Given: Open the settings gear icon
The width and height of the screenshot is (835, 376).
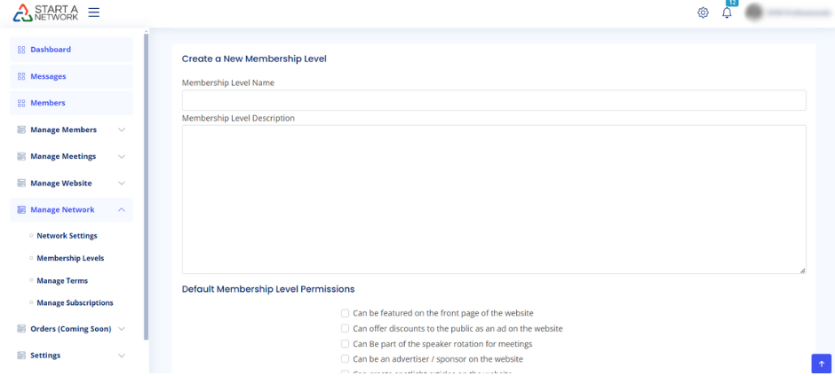Looking at the screenshot, I should [x=703, y=12].
